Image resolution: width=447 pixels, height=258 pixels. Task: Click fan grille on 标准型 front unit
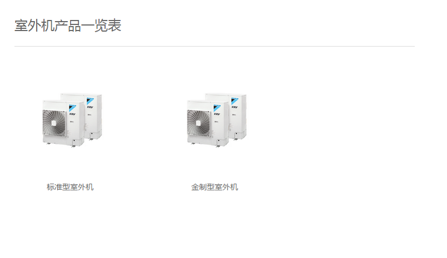(54, 123)
